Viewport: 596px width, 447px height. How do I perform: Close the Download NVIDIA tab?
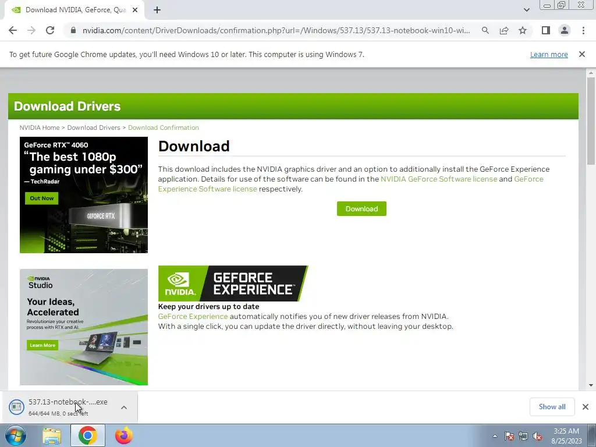(x=135, y=10)
